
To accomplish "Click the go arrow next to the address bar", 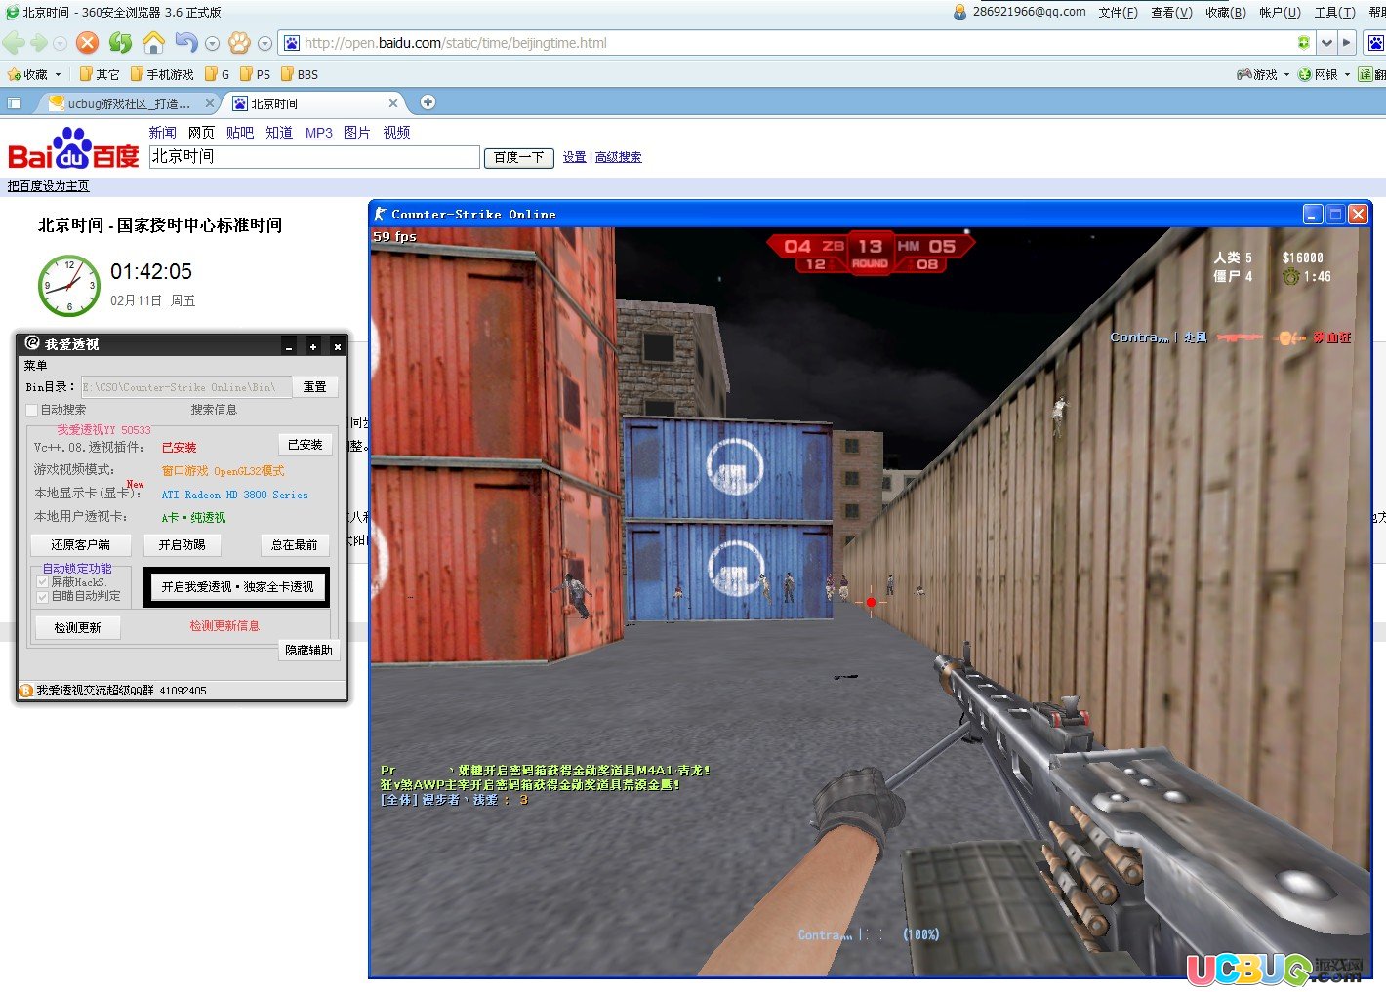I will tap(1347, 43).
